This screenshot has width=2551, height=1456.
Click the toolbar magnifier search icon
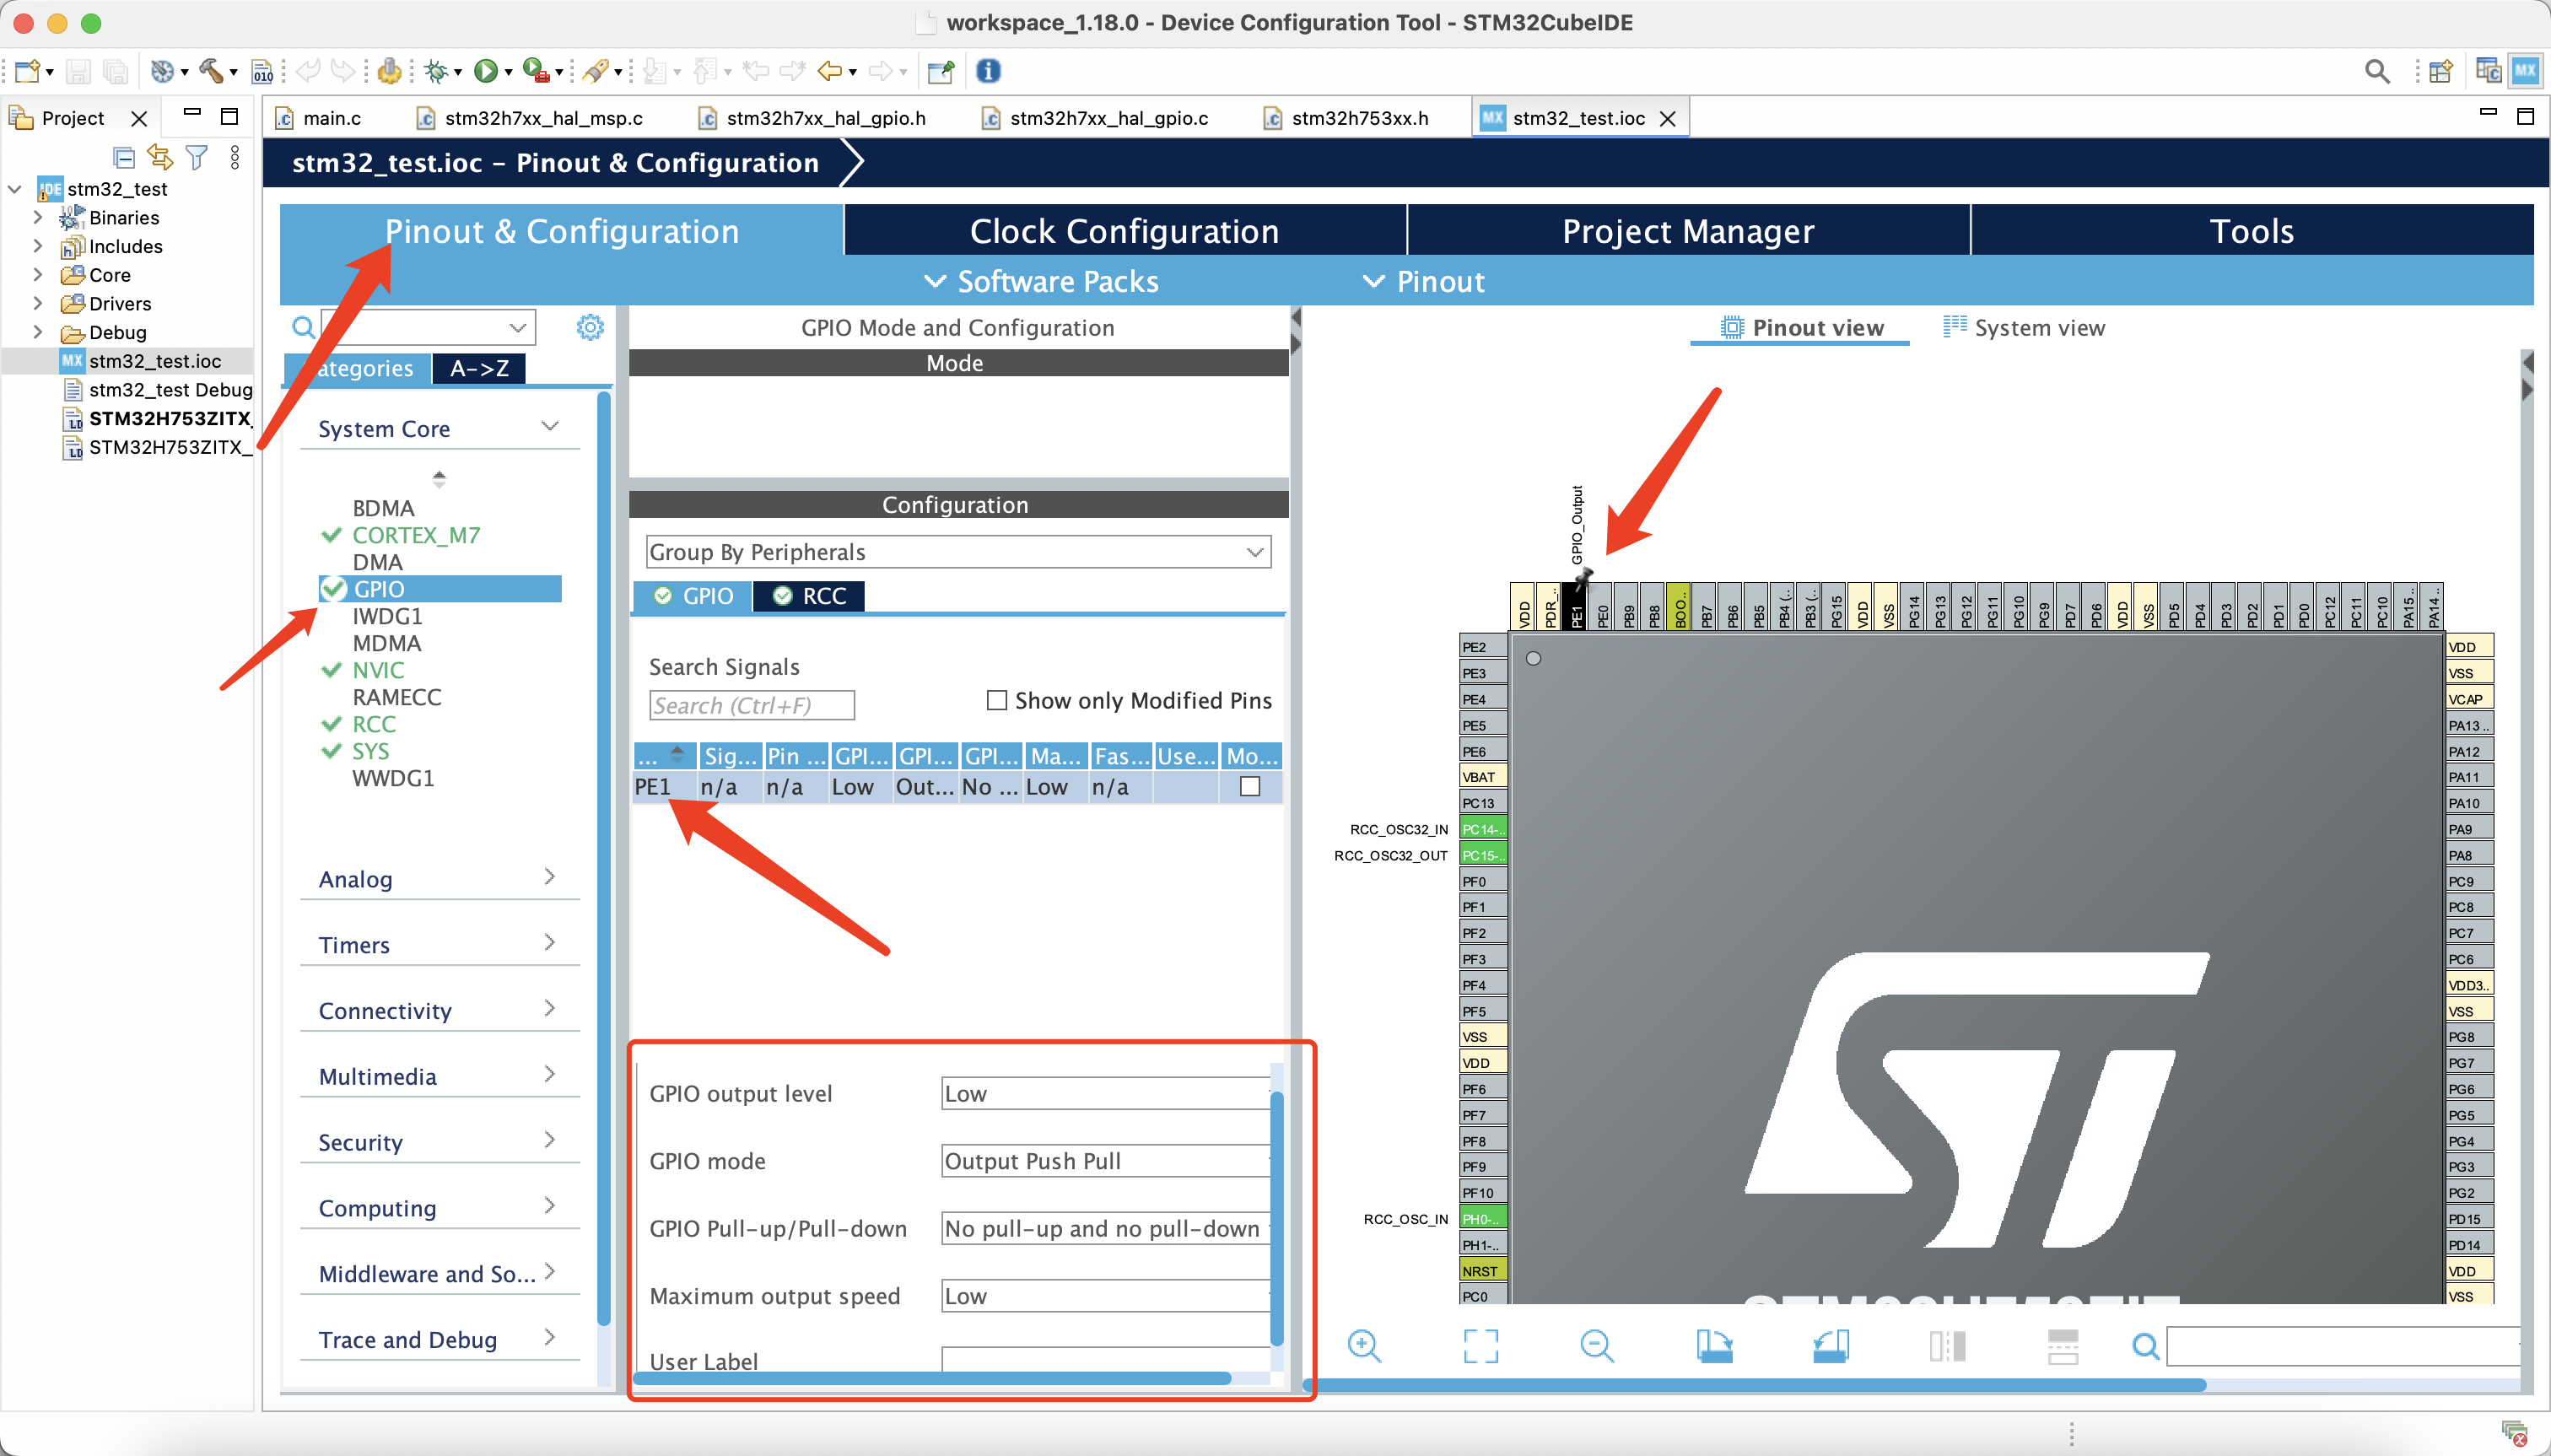pos(2377,71)
